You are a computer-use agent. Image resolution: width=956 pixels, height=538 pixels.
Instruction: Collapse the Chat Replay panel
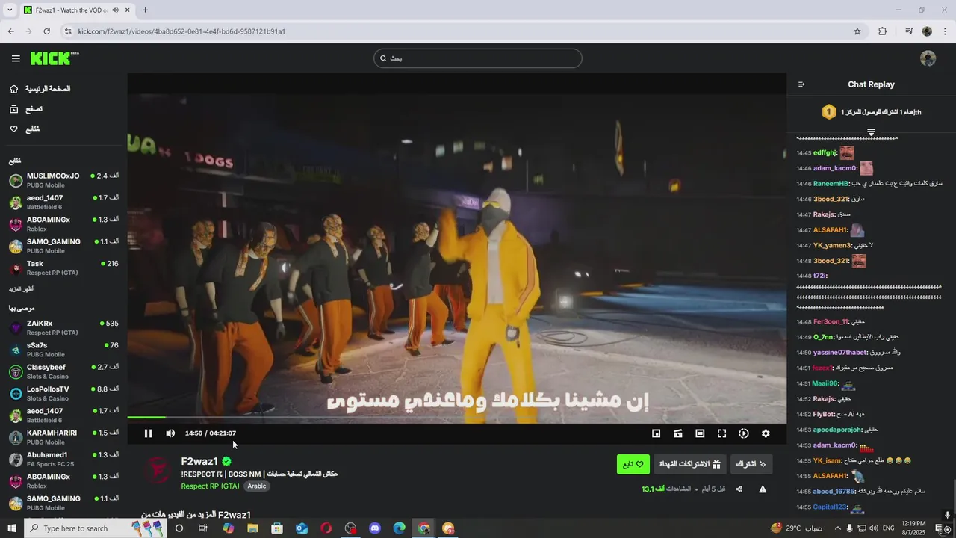[801, 84]
